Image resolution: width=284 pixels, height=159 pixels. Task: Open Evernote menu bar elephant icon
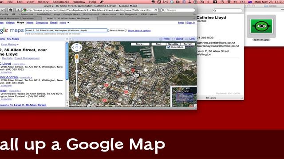153,2
